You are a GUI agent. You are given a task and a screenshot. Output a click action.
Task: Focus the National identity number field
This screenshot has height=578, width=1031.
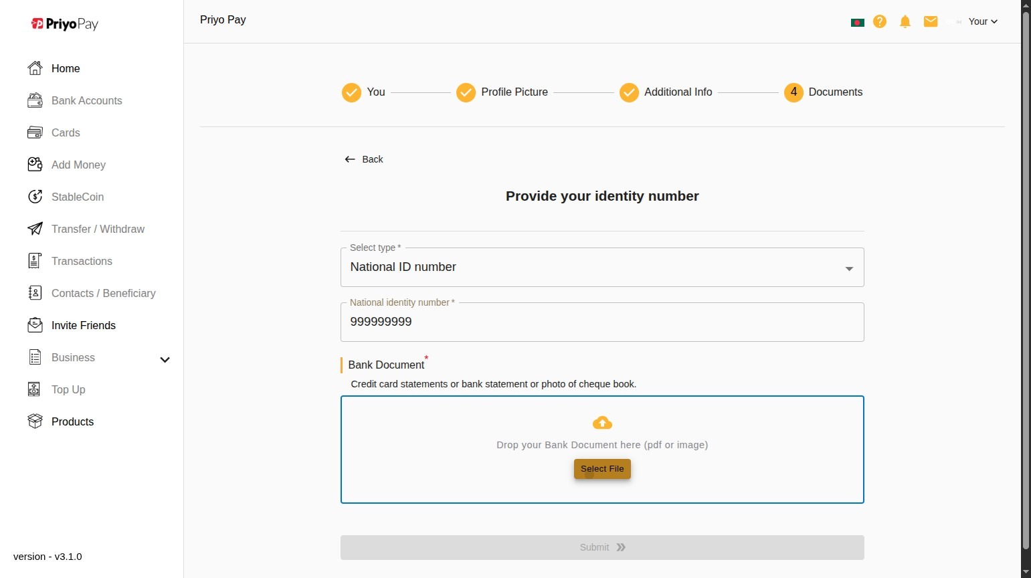pos(602,322)
